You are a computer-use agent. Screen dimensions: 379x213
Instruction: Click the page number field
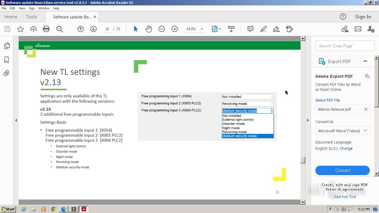point(107,29)
